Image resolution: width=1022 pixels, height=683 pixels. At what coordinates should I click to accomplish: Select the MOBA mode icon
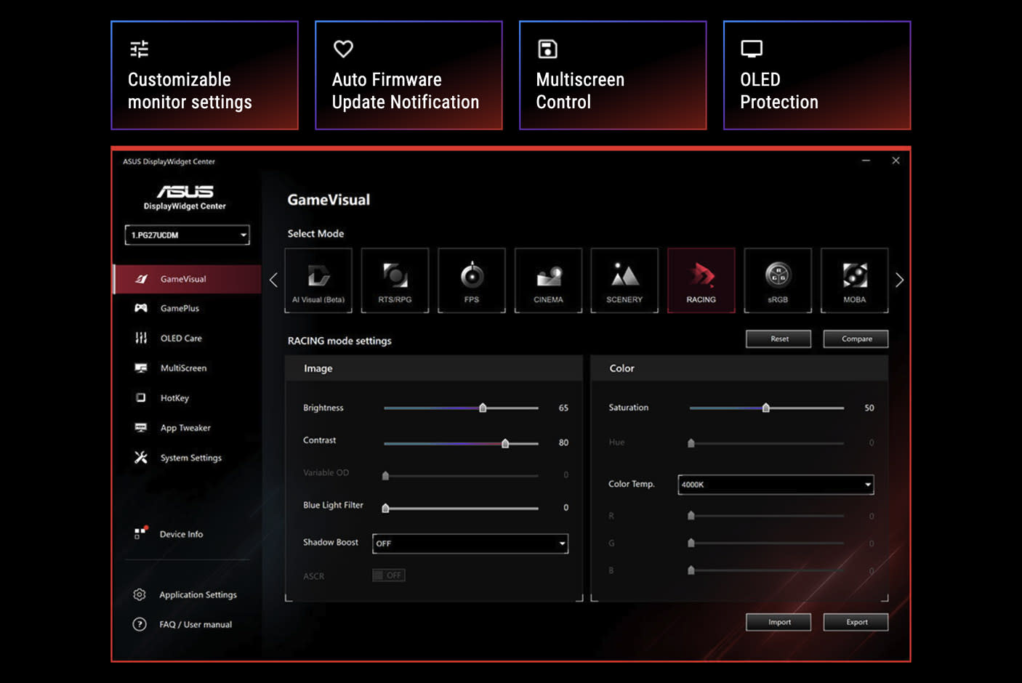tap(854, 280)
